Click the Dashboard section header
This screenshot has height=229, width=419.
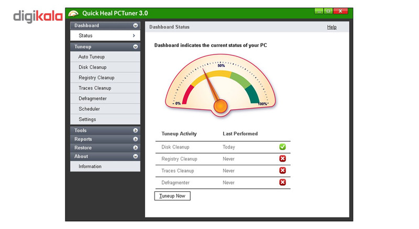coord(105,25)
